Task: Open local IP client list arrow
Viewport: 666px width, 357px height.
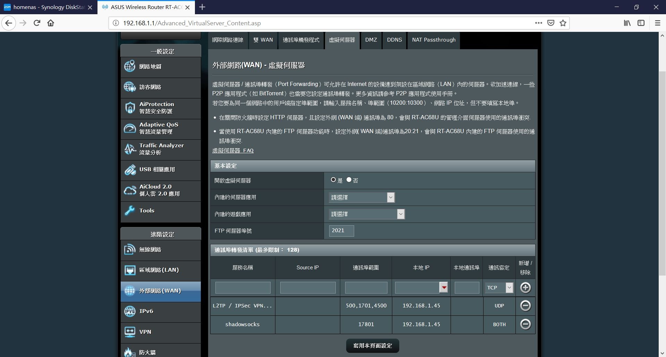Action: click(x=444, y=287)
